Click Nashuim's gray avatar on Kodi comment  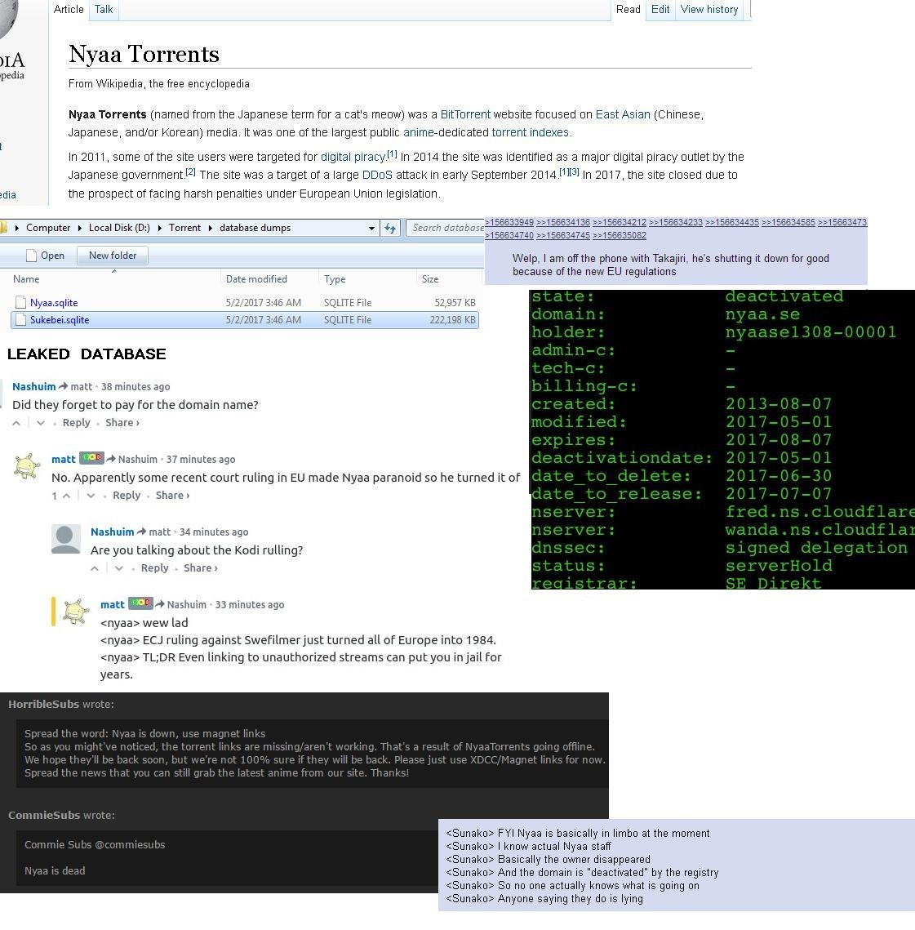(66, 539)
